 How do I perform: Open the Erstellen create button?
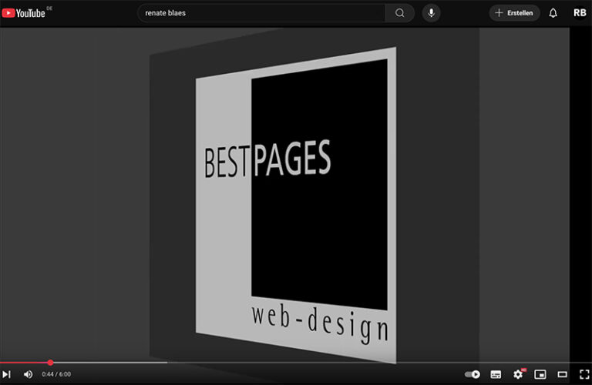click(514, 13)
